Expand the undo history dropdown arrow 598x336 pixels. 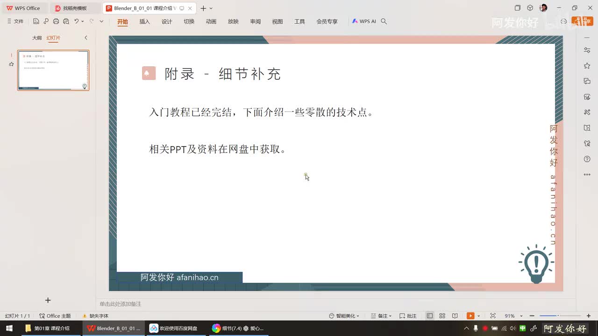click(x=83, y=21)
